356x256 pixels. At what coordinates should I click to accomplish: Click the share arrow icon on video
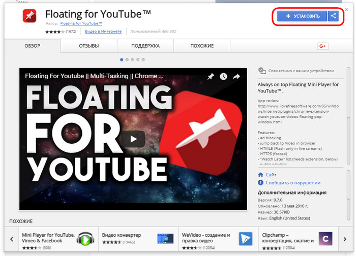236,77
